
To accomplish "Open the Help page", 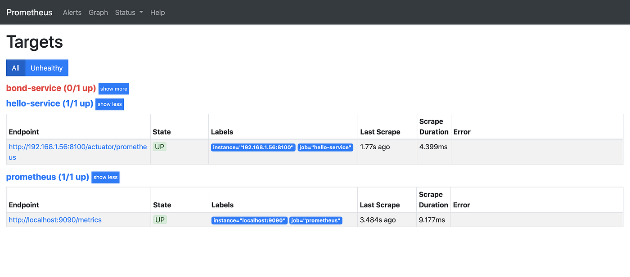I will pos(157,13).
